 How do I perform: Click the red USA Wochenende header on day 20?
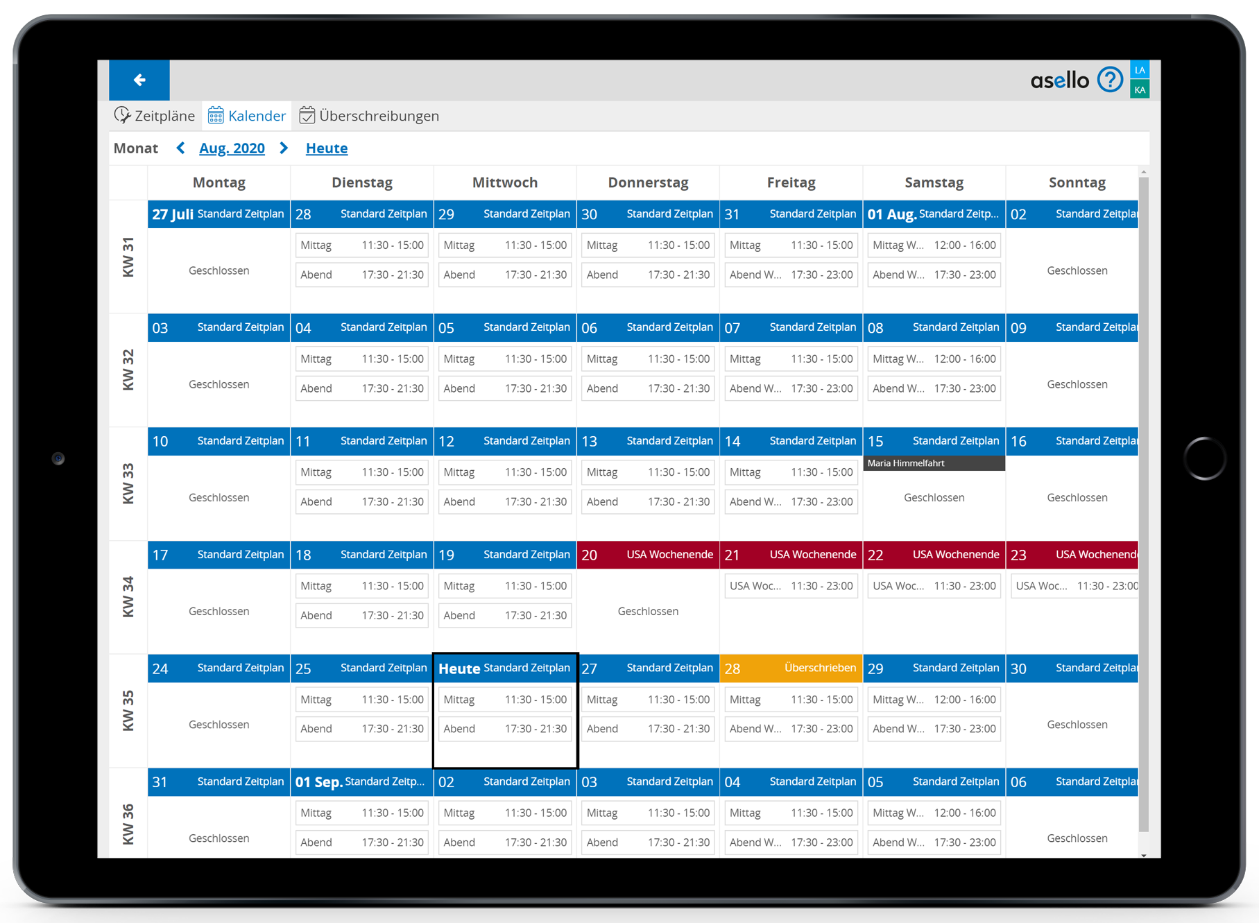pos(648,555)
